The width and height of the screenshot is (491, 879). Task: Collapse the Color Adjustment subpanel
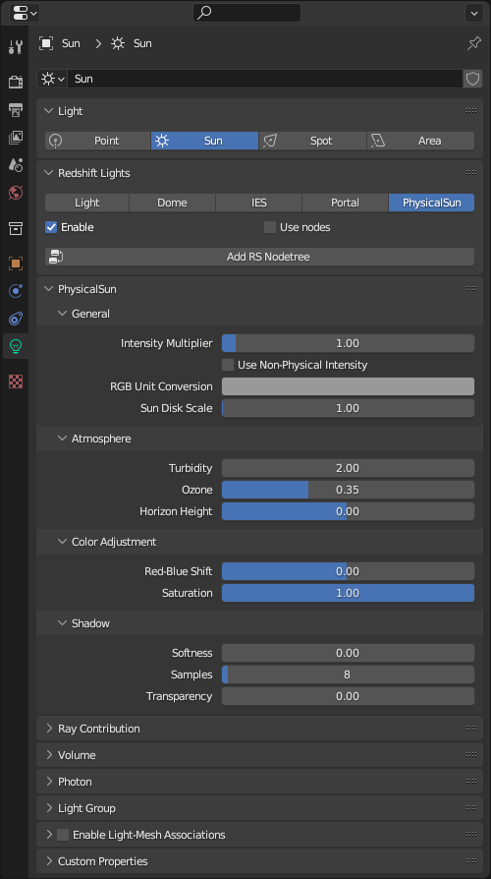click(62, 542)
